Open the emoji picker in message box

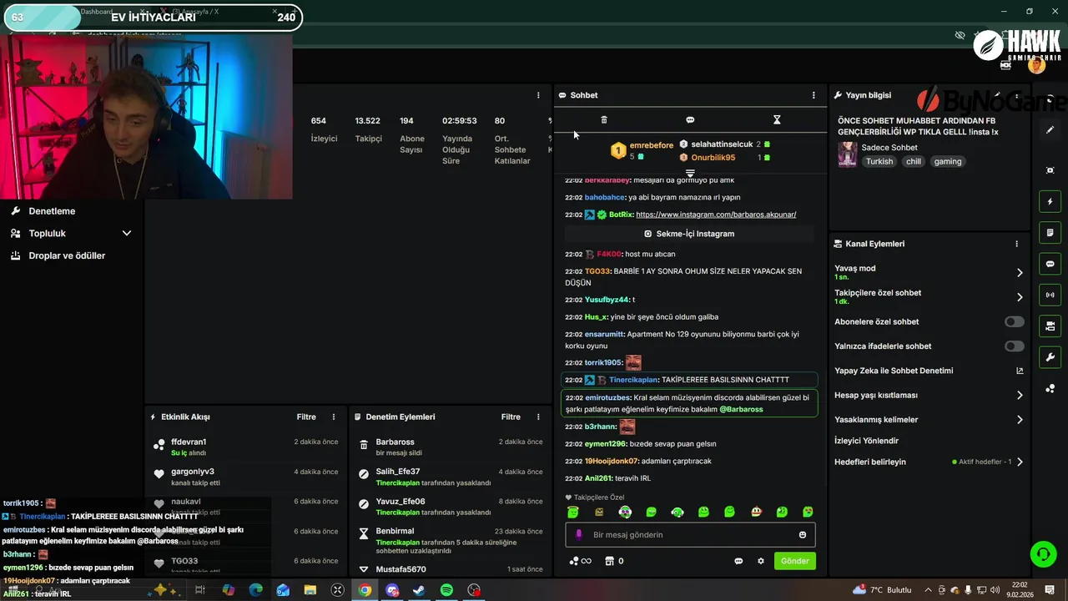(803, 535)
